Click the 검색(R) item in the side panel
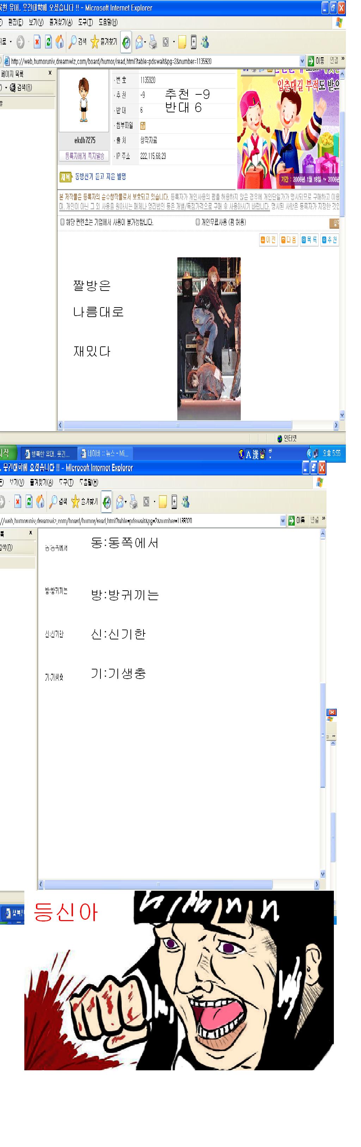The height and width of the screenshot is (1147, 361). (21, 87)
